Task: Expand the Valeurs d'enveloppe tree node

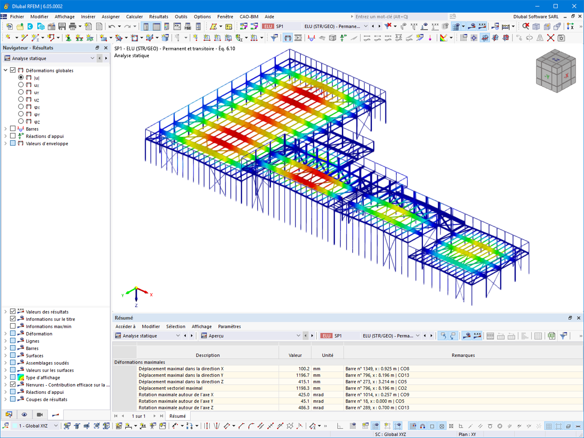Action: [5, 143]
